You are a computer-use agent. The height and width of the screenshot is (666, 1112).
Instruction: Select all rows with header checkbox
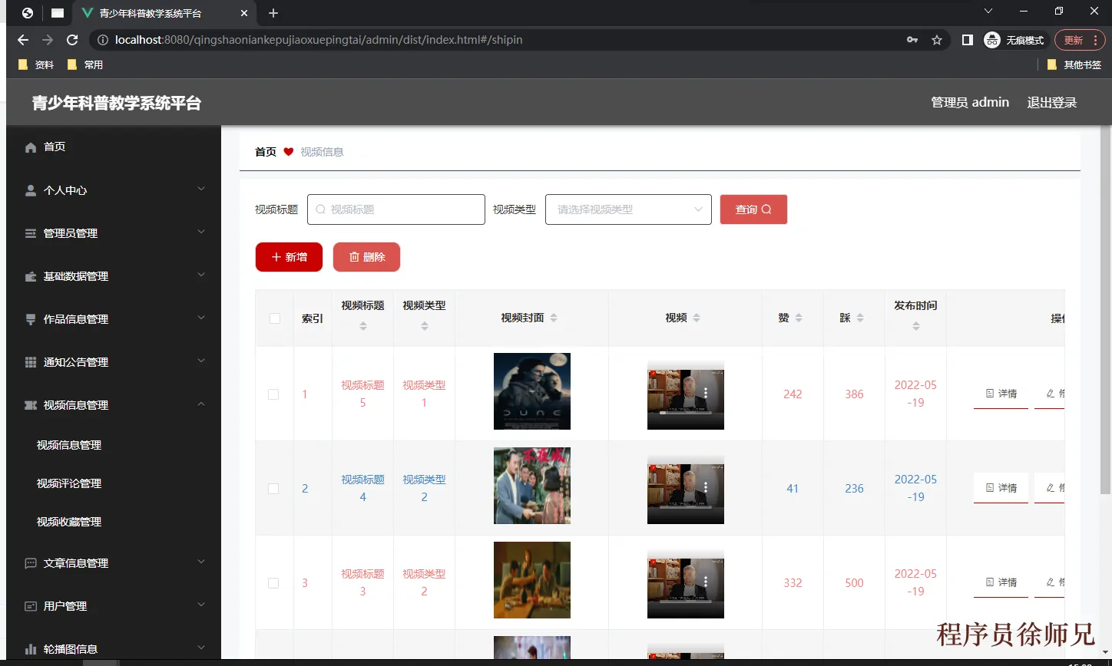tap(275, 318)
